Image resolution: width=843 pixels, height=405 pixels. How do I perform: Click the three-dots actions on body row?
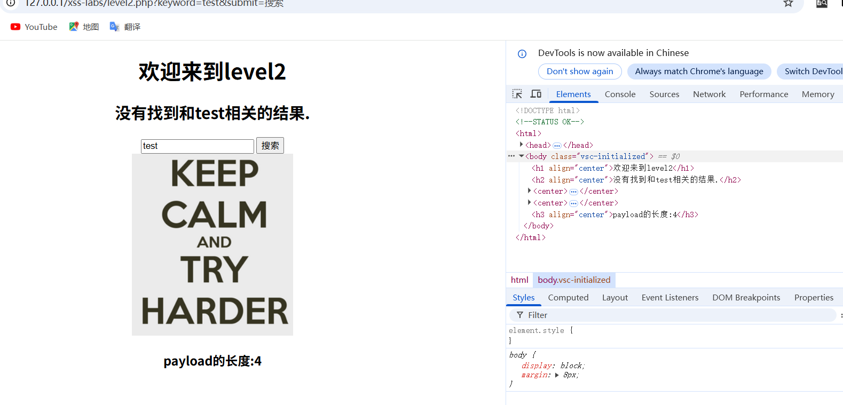(511, 156)
